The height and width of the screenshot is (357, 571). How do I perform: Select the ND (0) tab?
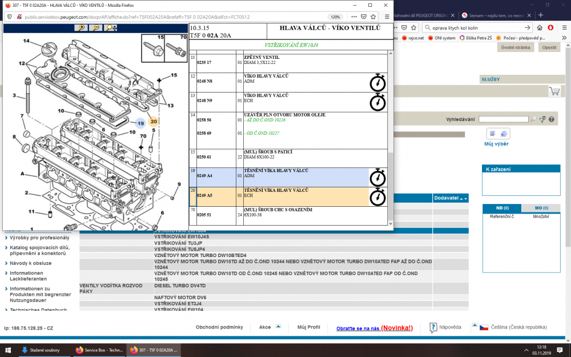click(x=502, y=208)
